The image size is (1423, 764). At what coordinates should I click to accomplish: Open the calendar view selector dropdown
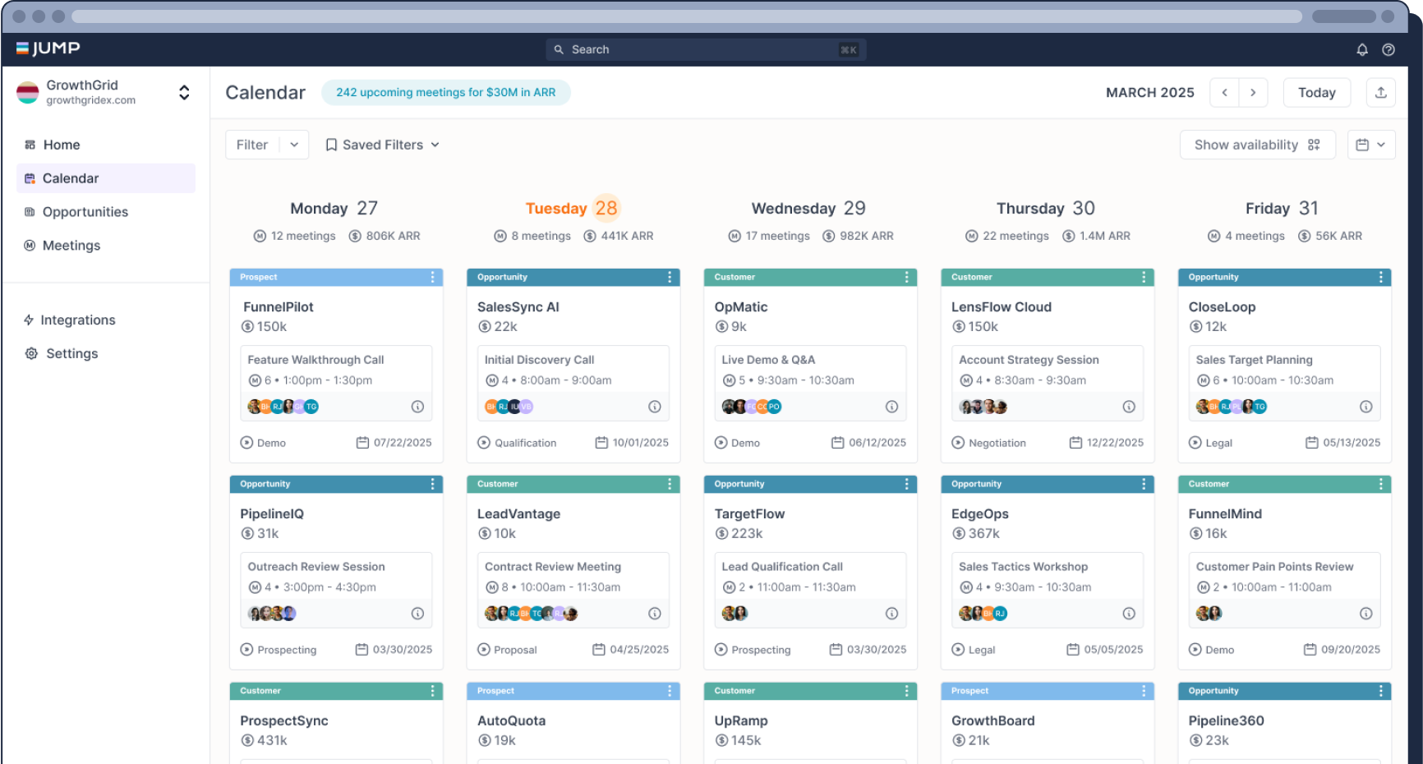coord(1371,145)
